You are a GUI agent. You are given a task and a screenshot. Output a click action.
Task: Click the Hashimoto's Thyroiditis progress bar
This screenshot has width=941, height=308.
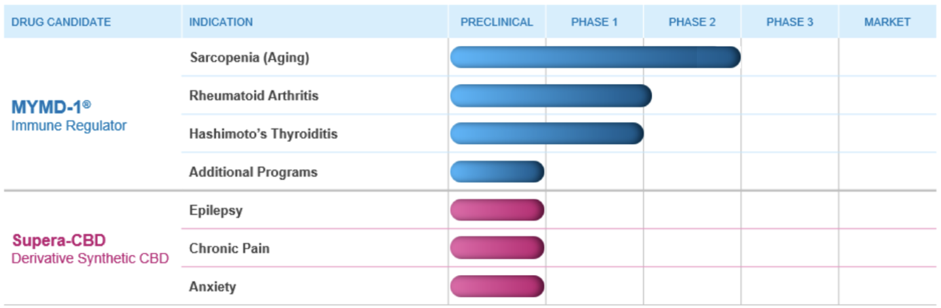click(x=547, y=134)
